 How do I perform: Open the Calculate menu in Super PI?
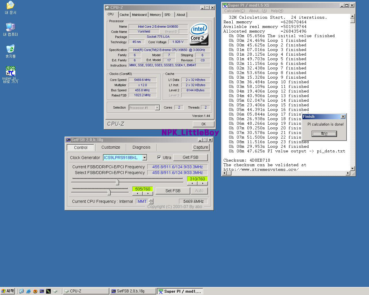235,11
